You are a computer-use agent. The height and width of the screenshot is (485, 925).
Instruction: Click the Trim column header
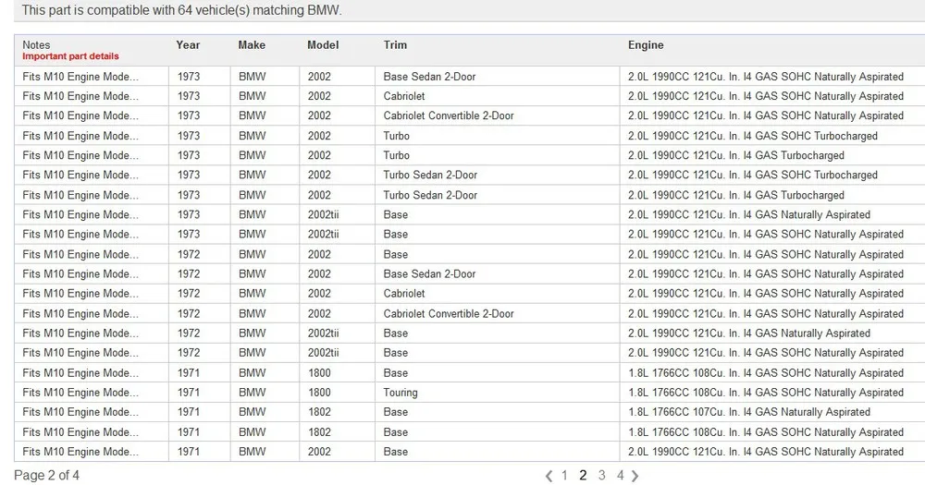tap(395, 44)
